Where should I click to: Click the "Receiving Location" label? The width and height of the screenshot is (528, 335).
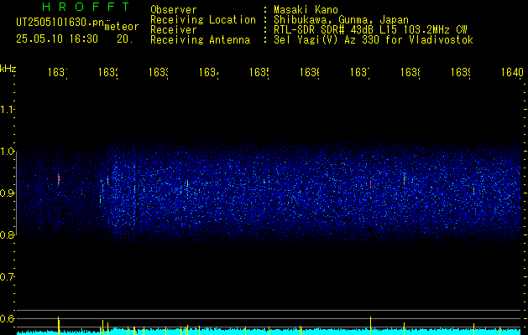click(x=203, y=20)
